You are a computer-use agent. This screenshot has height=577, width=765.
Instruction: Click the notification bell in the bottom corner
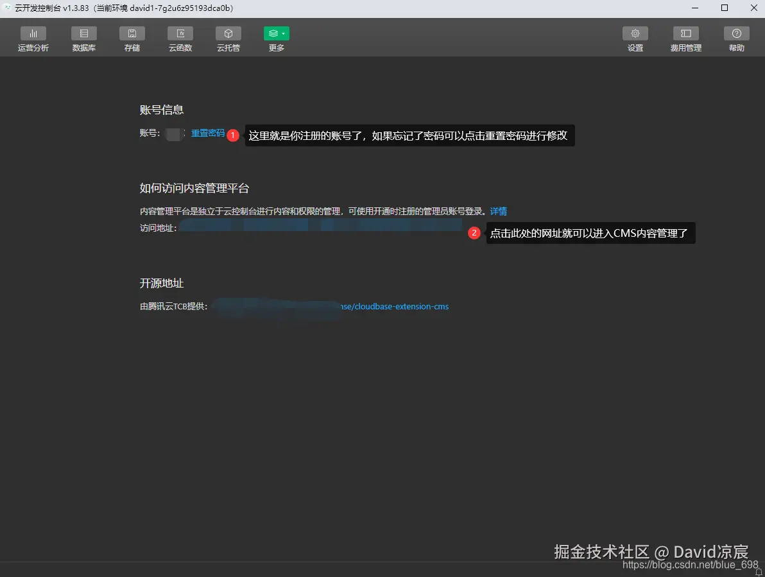759,572
